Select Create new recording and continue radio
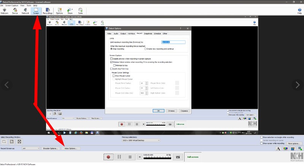Screen dimensions: 304x166 point(145,49)
